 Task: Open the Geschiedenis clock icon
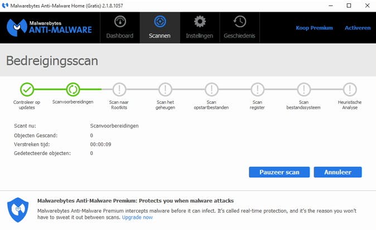pos(239,22)
